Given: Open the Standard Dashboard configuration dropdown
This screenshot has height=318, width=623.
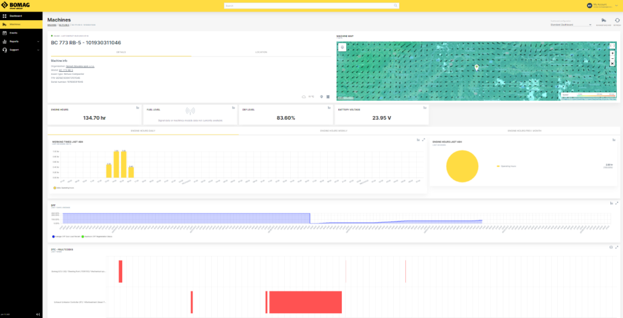Looking at the screenshot, I should pos(571,24).
